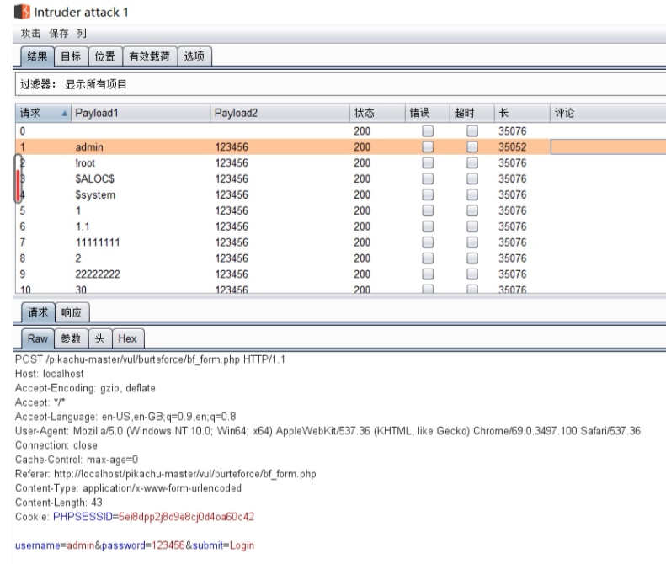
Task: Toggle 超时 checkbox in admin row
Action: 472,147
